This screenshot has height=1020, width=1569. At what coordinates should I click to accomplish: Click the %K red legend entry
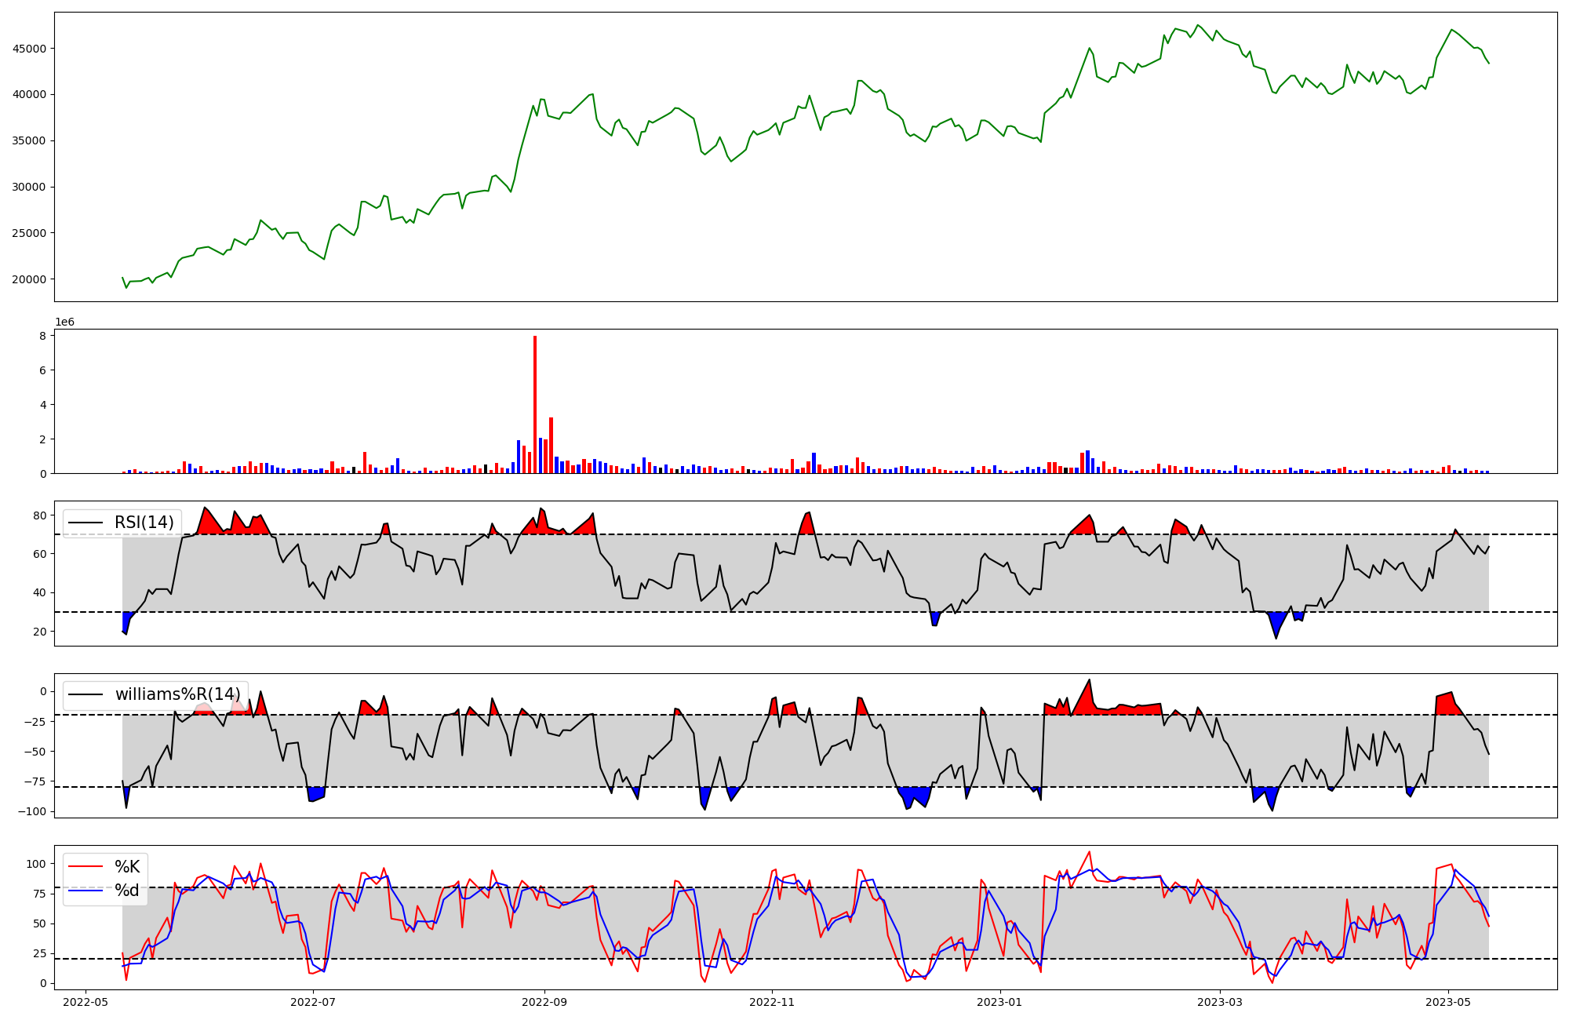(x=127, y=867)
